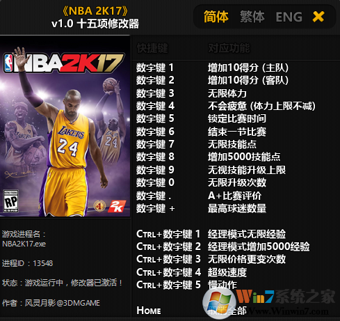Click the NBA 2K17 cover art image
This screenshot has height=321, width=340.
pyautogui.click(x=65, y=126)
